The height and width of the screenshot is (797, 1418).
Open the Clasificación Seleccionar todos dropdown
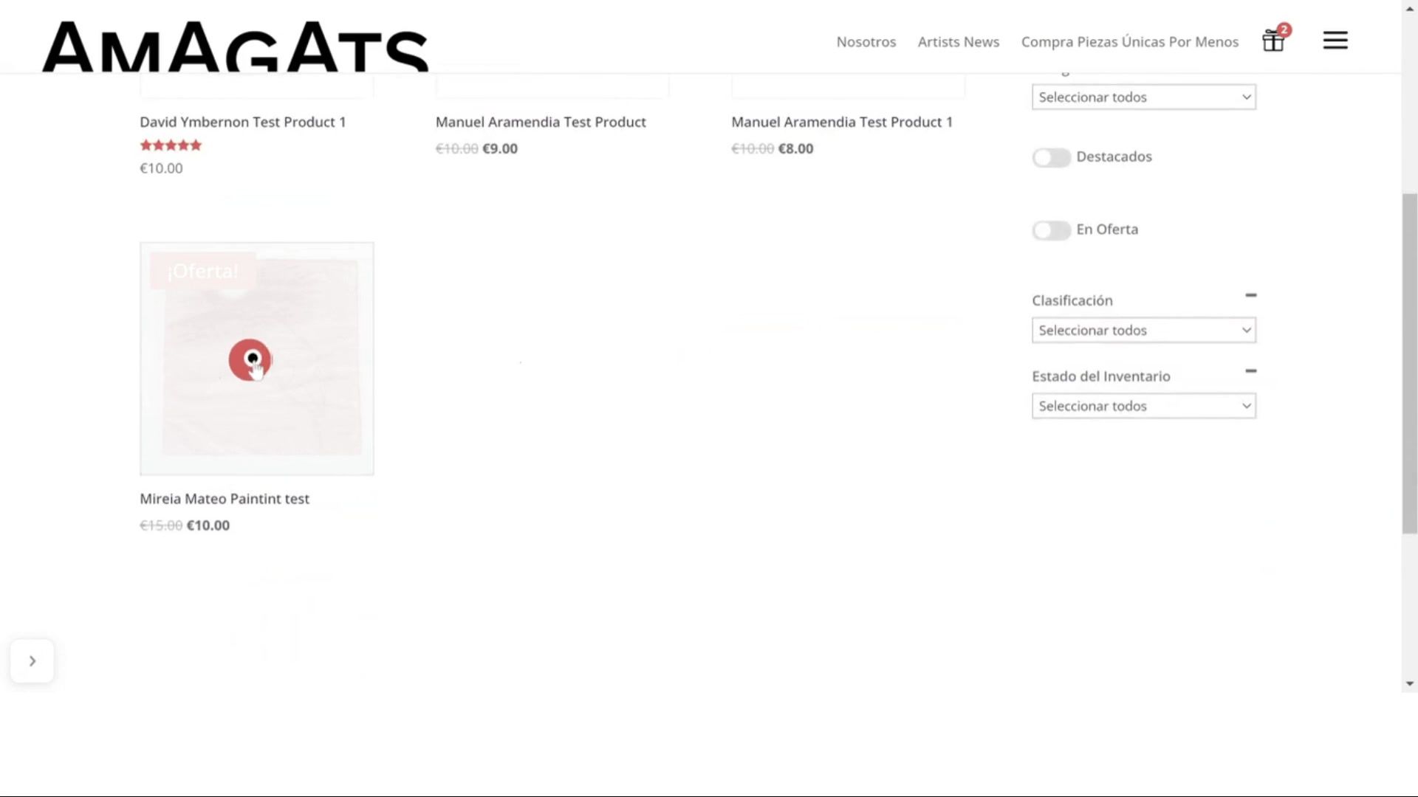[1144, 331]
